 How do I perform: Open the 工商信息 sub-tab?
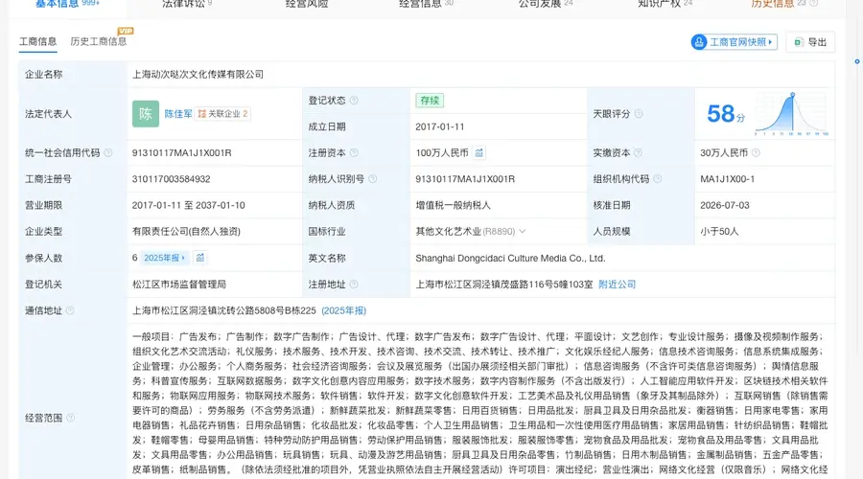(38, 42)
